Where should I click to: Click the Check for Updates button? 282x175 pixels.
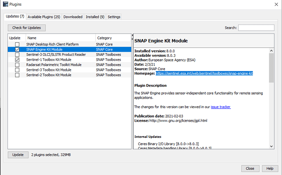pos(27,28)
